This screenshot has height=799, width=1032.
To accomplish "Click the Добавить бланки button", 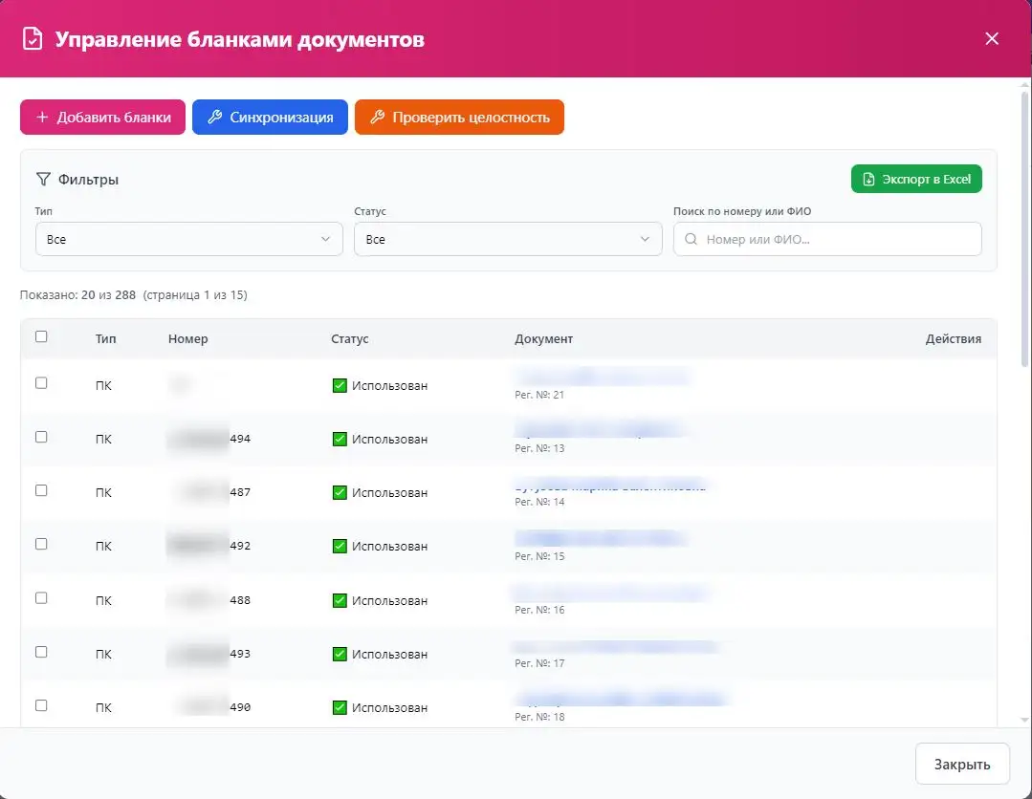I will [102, 117].
